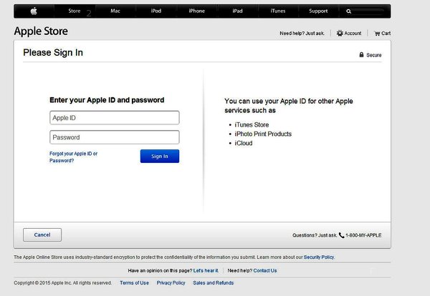Click the shopping Cart icon
The height and width of the screenshot is (296, 430).
tap(377, 34)
